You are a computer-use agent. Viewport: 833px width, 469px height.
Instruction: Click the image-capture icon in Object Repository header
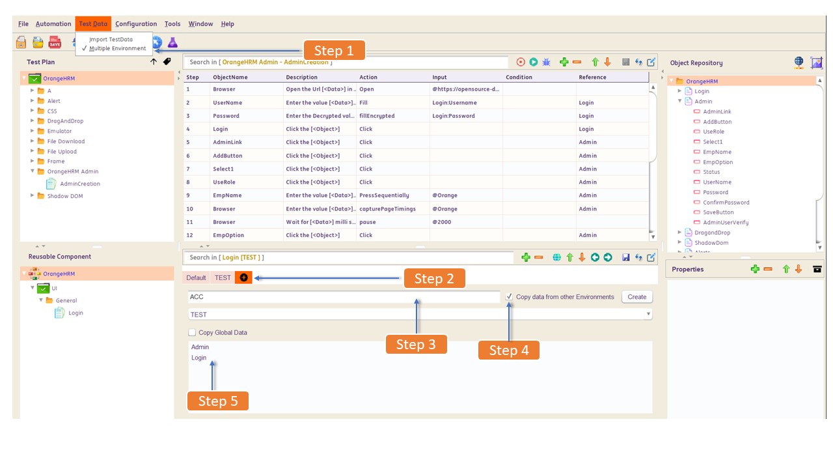pos(816,63)
